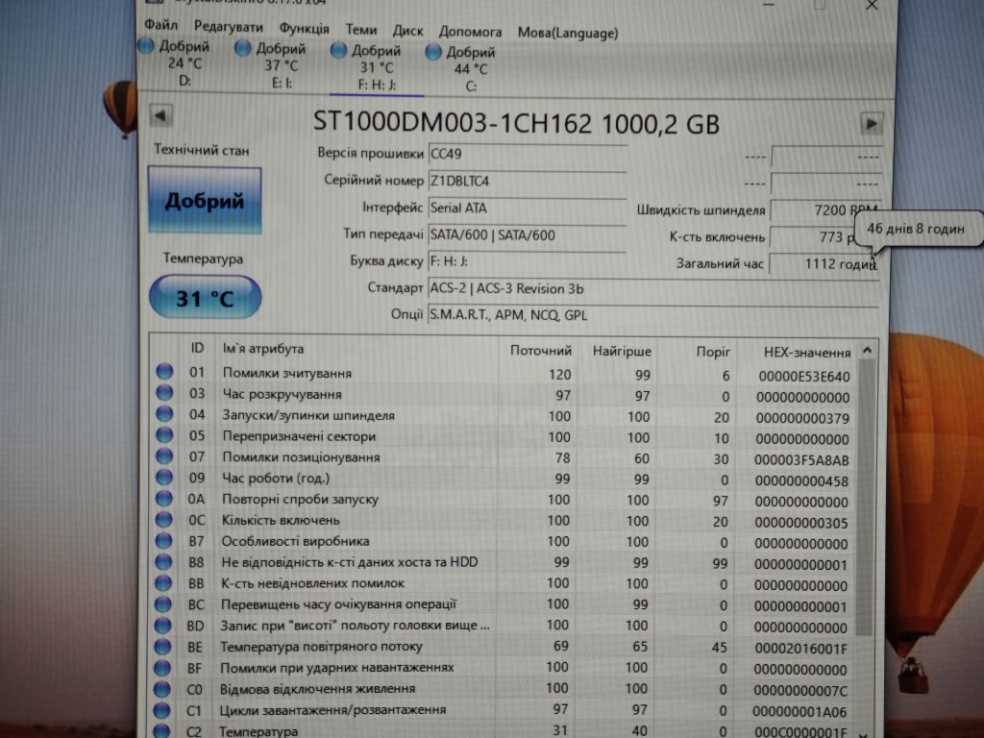Click status icon for attribute 03 Час розкручування
984x738 pixels.
pos(164,393)
